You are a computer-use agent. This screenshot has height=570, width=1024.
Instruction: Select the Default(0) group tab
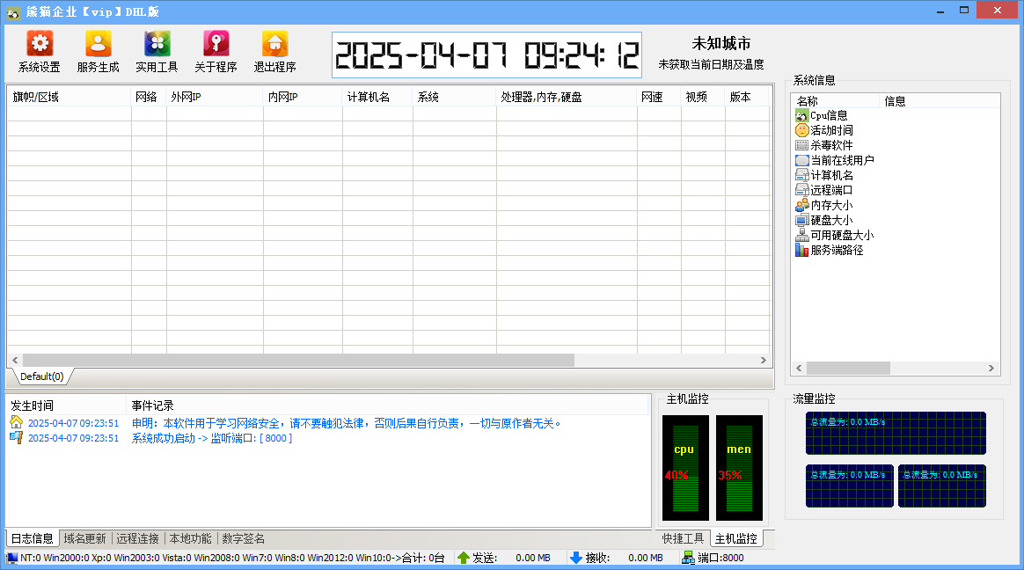41,376
